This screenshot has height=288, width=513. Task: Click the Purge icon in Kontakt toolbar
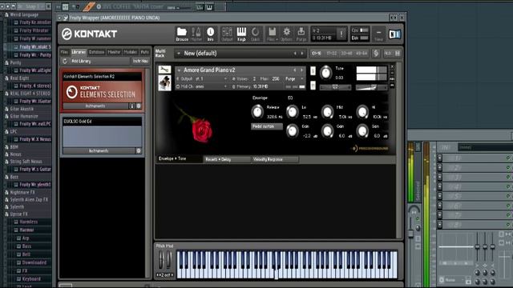click(x=301, y=34)
